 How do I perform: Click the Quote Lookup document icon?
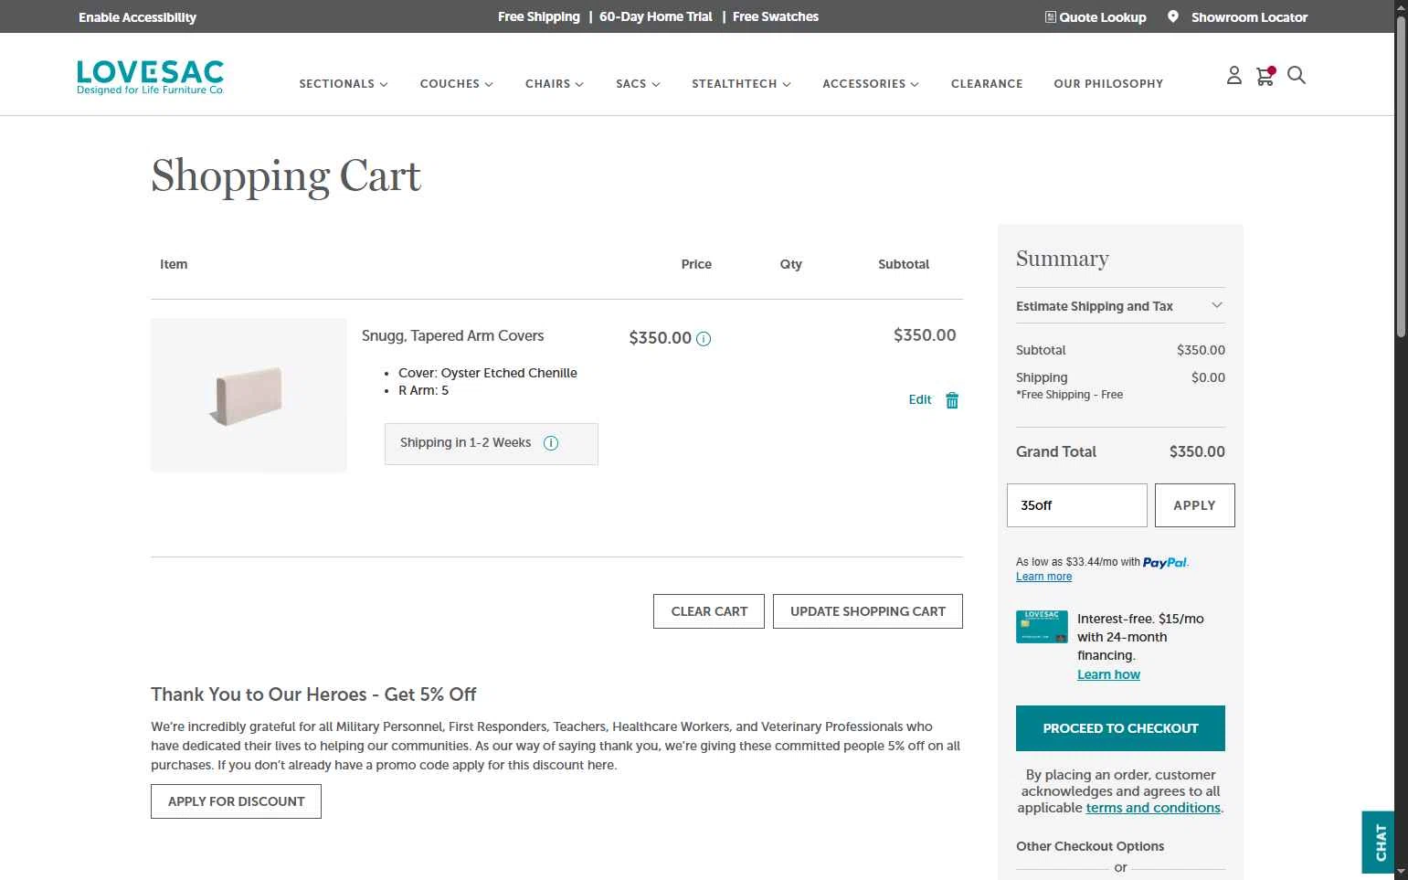[1050, 16]
